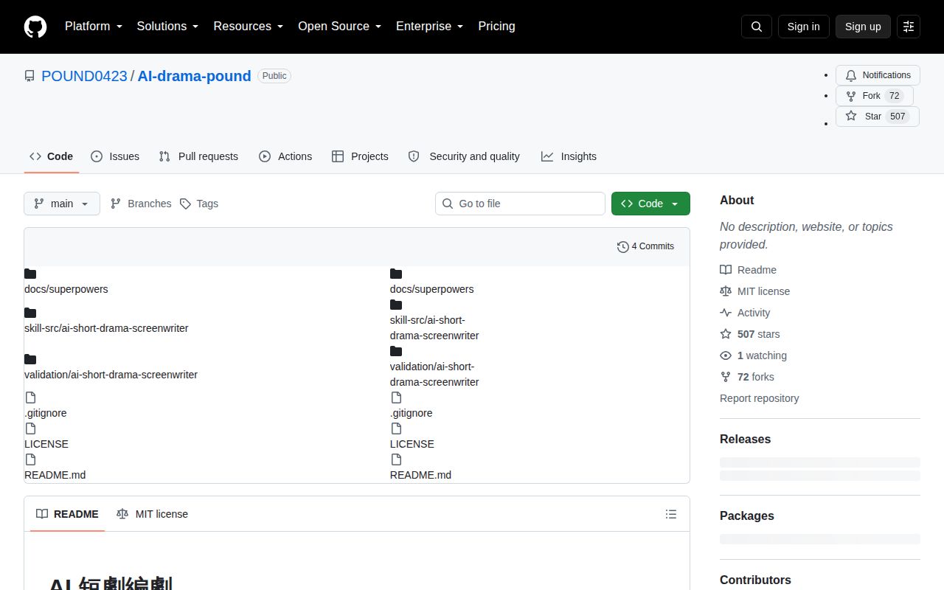Open the AI-drama-pound repository link

click(x=194, y=76)
